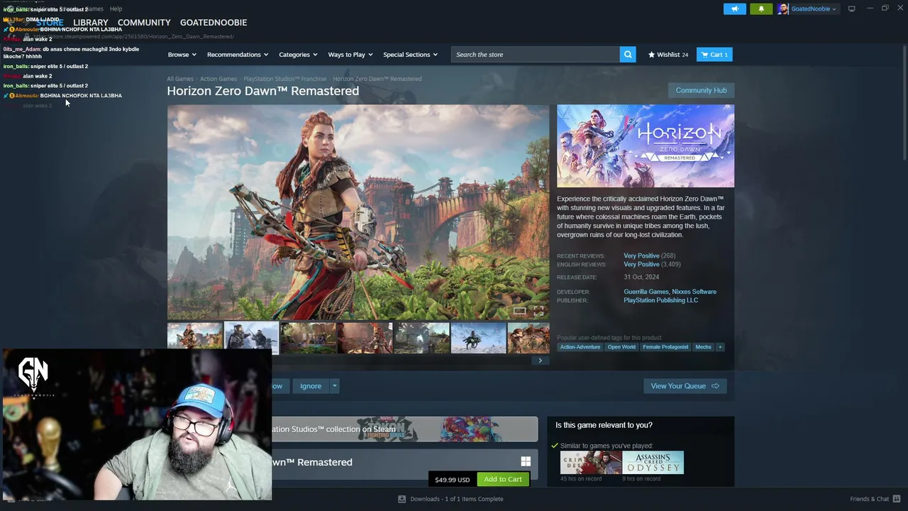Select the first screenshot thumbnail of Aloy
Screen dimensions: 908x511
pyautogui.click(x=195, y=338)
